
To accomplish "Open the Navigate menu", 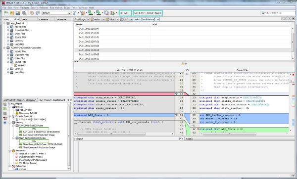I will click(24, 8).
